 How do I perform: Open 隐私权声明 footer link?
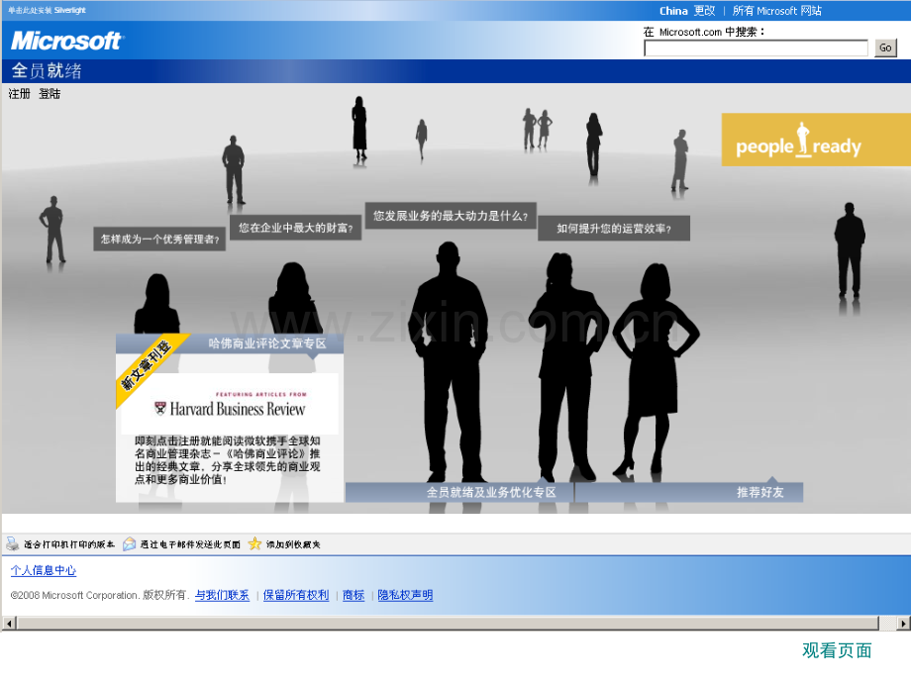tap(405, 595)
